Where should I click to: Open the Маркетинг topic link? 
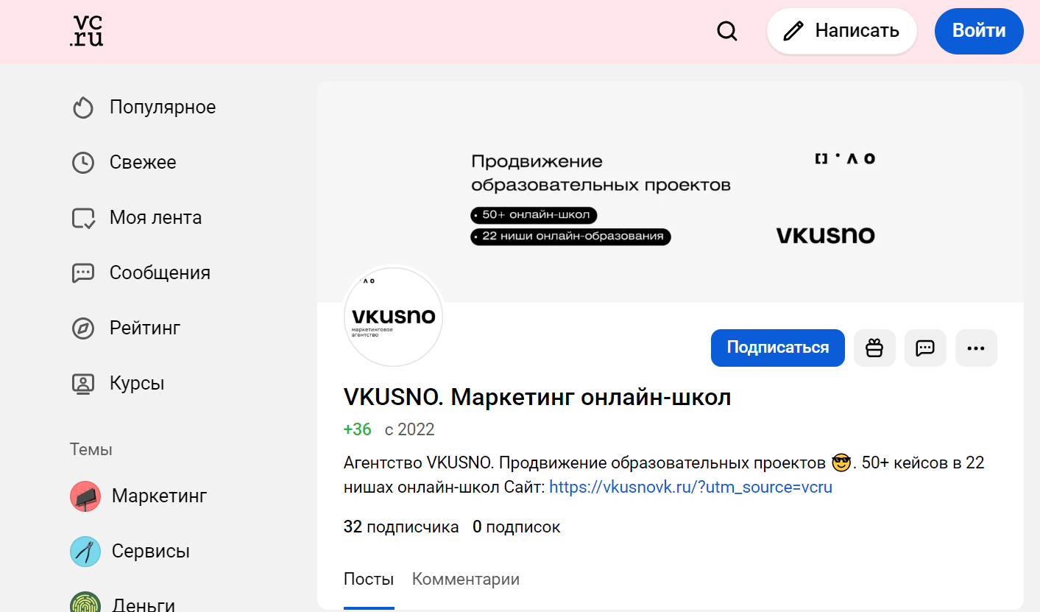159,496
